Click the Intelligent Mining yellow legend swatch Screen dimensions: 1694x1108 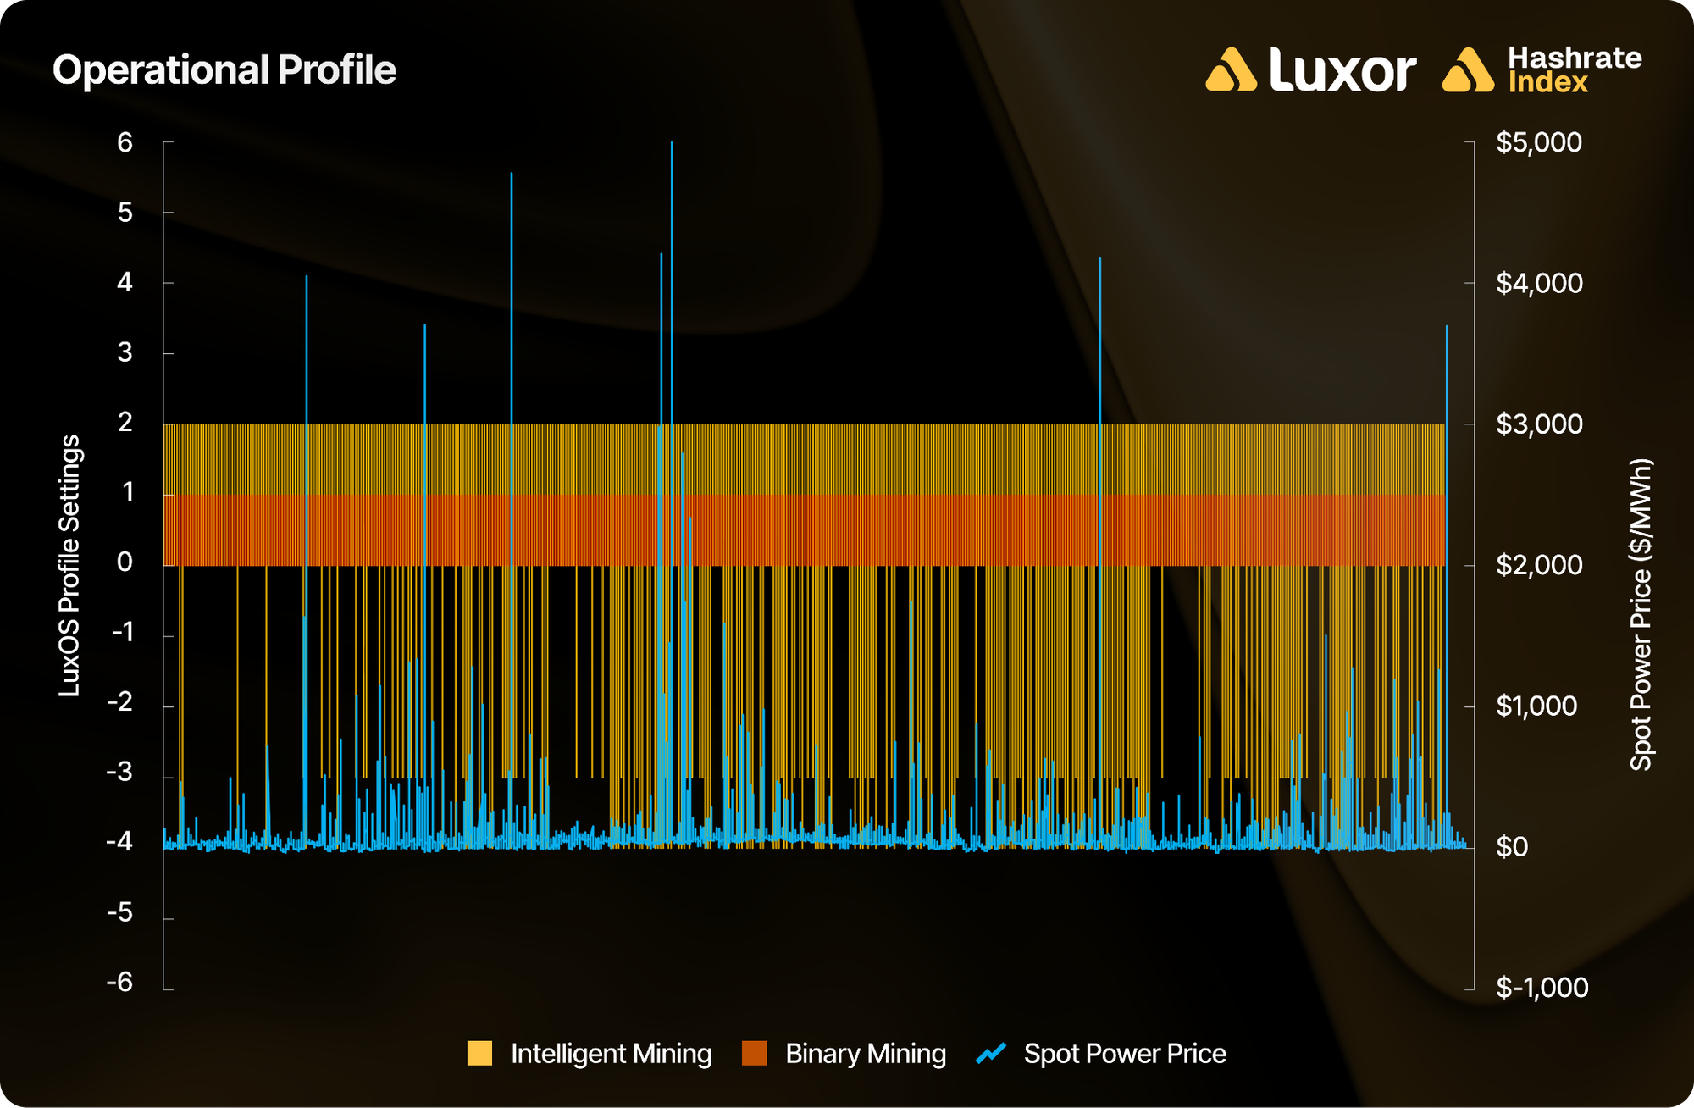click(479, 1053)
